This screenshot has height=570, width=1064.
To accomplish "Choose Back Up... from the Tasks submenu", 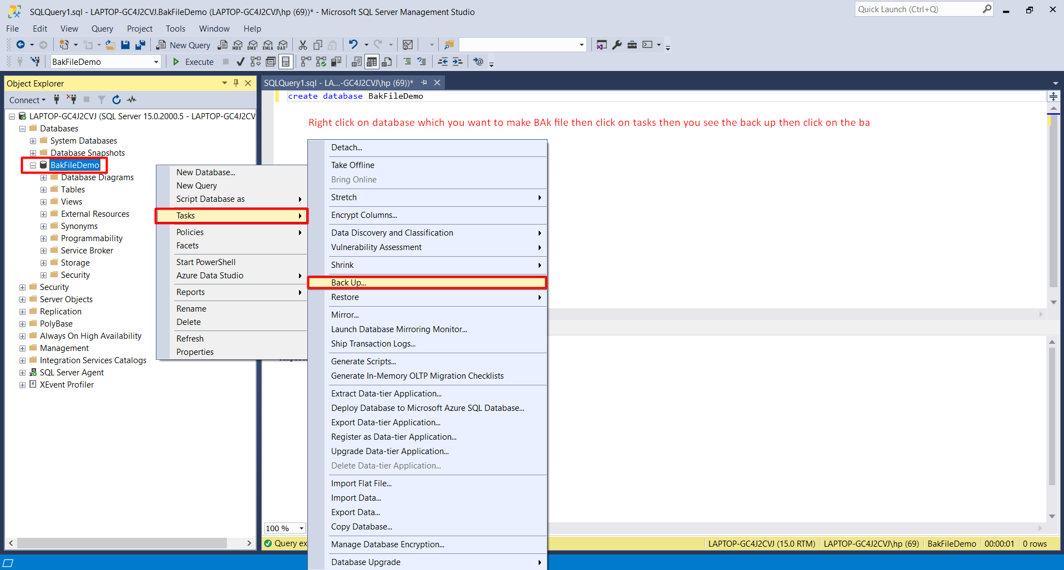I will click(x=427, y=283).
